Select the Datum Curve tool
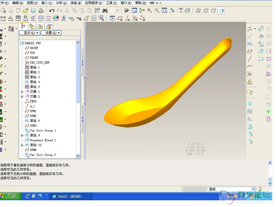276x207 pixels. point(250,66)
